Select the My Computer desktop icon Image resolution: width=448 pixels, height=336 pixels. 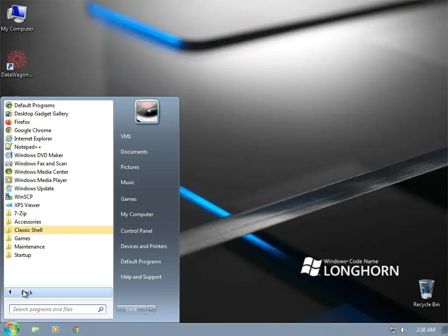17,18
